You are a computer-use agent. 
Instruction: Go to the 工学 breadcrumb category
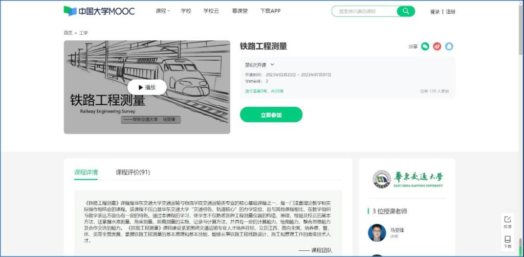[x=83, y=33]
